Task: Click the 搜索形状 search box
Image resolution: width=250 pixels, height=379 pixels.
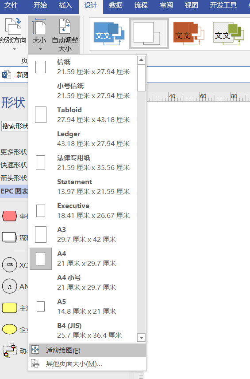Action: 15,126
